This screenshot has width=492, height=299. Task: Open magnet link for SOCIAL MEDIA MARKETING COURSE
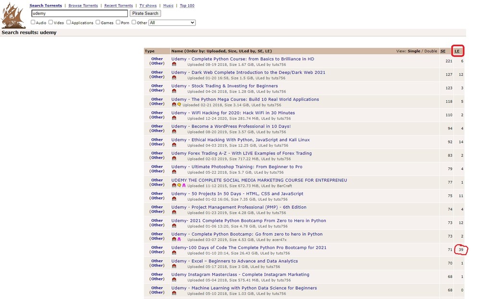coord(174,186)
